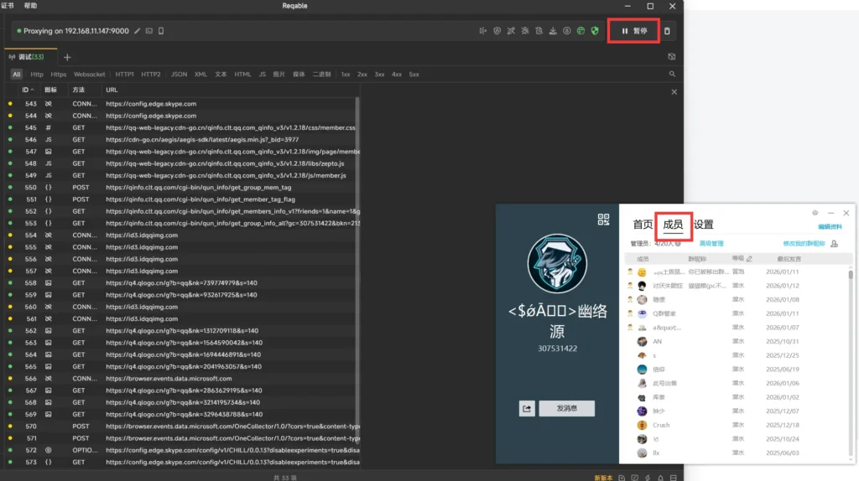Click the share icon left of 发消息
Screen dimensions: 859x481
[527, 408]
